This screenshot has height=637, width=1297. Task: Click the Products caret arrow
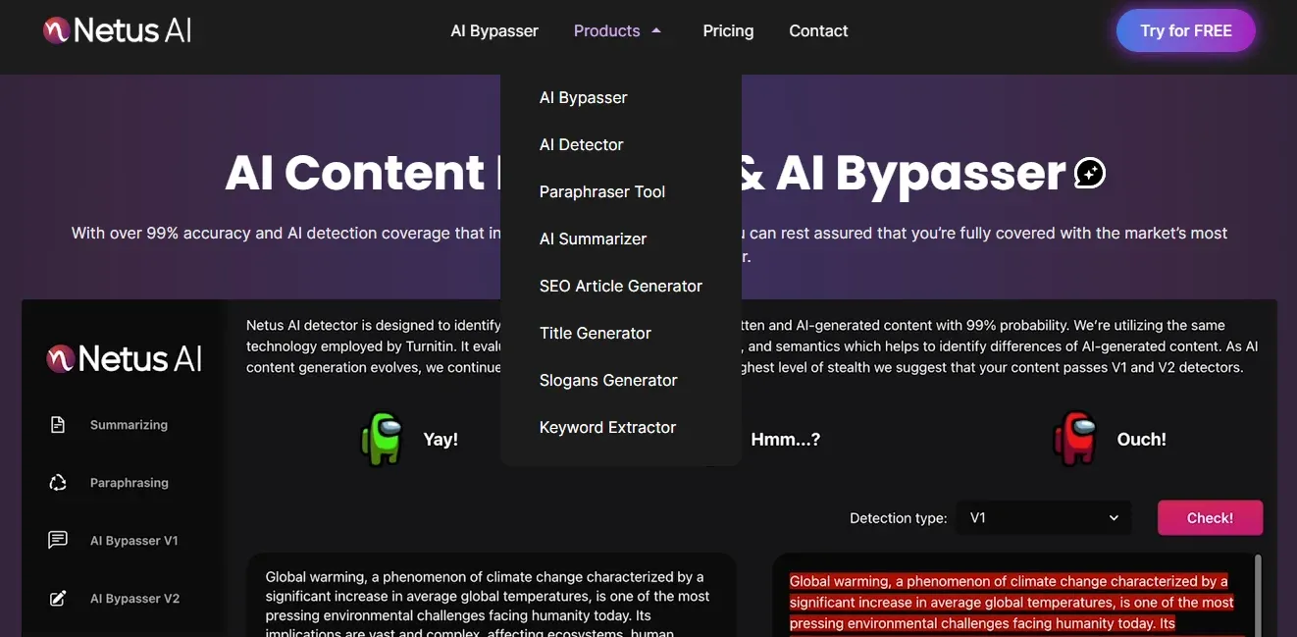pyautogui.click(x=656, y=31)
